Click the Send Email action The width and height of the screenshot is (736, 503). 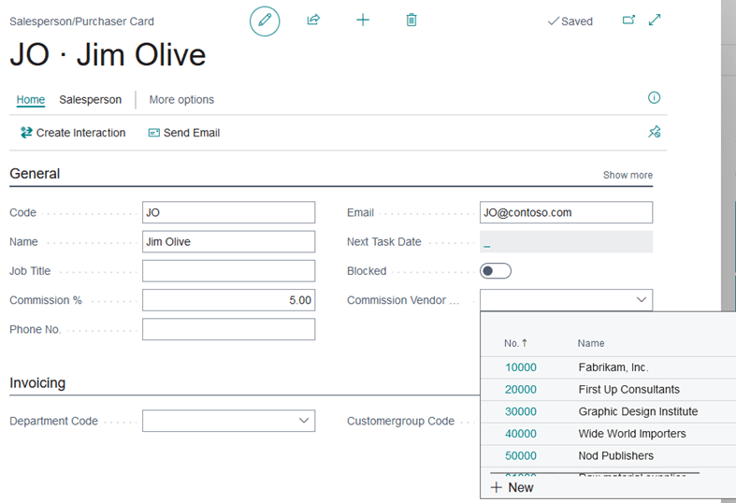pos(184,133)
